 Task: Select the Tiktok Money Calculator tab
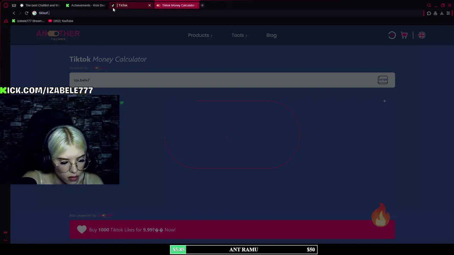[176, 5]
